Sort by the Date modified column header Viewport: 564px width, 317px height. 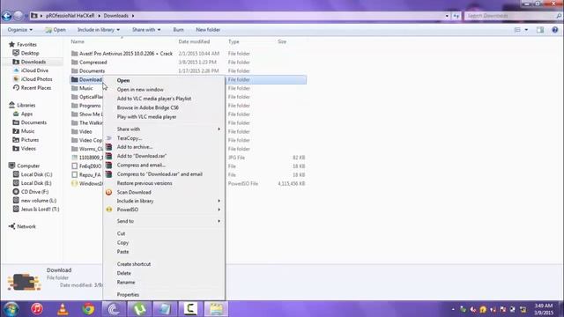194,41
